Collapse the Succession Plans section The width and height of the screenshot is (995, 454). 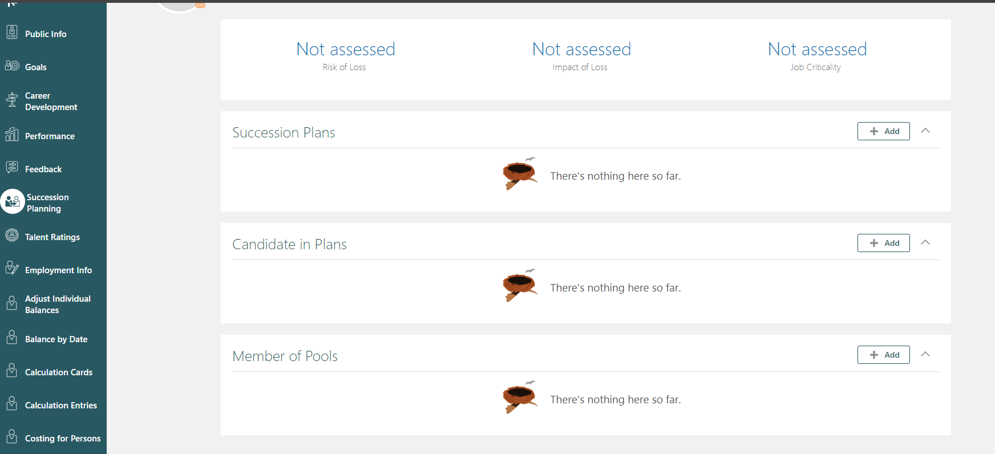point(925,131)
